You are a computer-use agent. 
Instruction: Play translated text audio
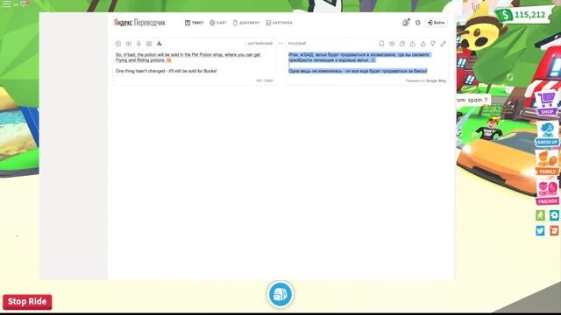pyautogui.click(x=392, y=44)
